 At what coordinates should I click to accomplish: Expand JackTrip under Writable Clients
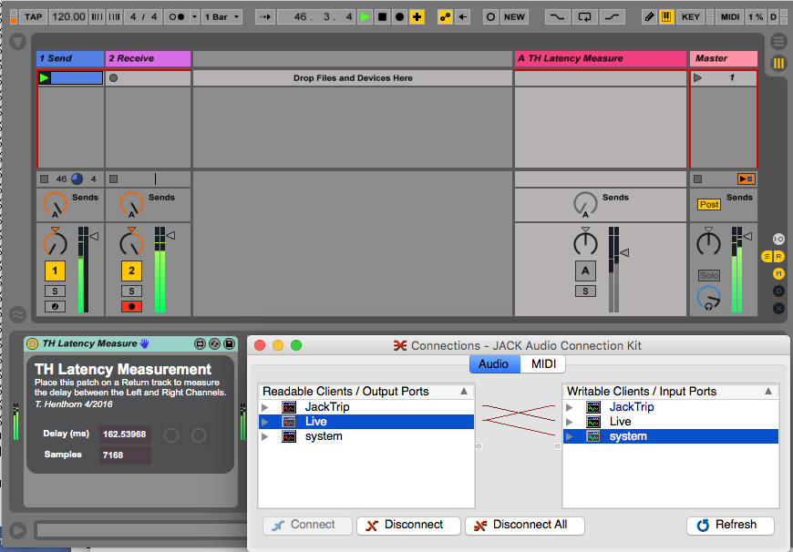pyautogui.click(x=570, y=407)
